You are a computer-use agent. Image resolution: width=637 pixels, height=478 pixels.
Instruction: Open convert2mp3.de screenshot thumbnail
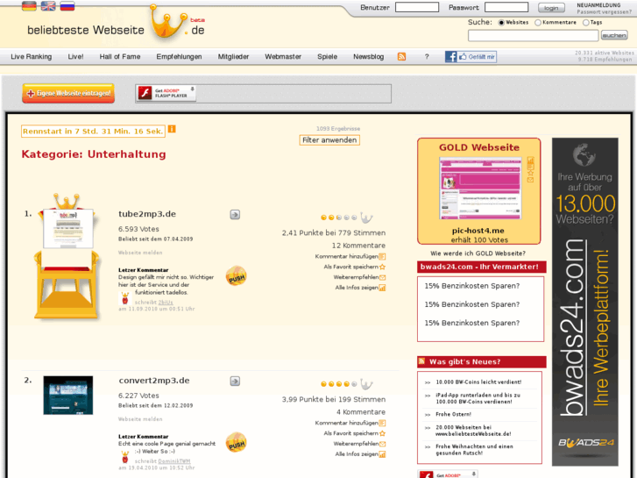(68, 395)
